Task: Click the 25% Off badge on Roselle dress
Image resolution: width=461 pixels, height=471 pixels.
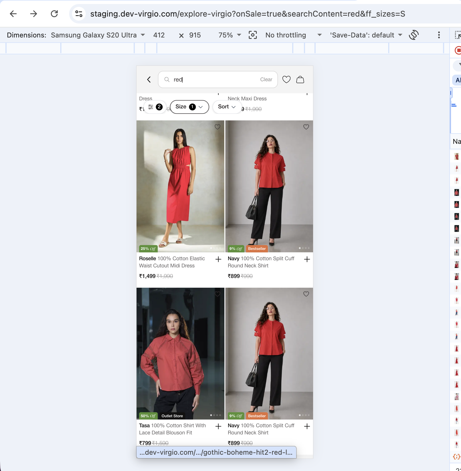Action: point(148,249)
